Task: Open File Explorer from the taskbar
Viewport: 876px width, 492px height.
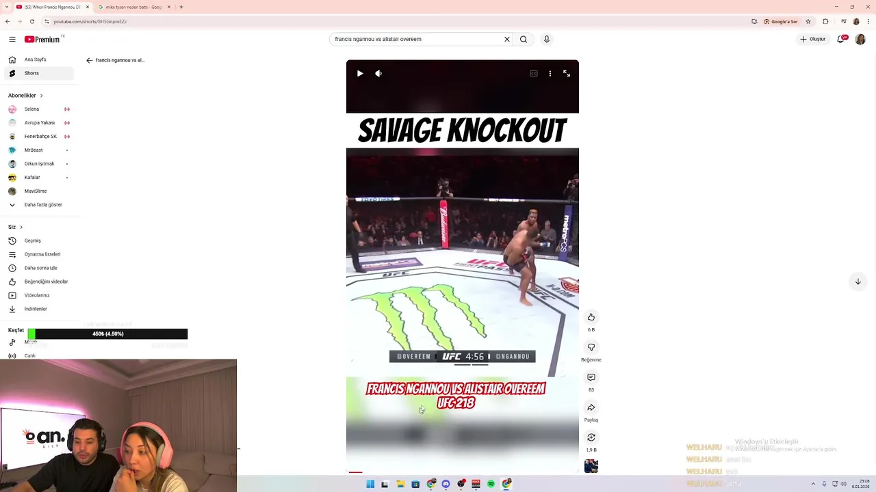Action: point(400,484)
